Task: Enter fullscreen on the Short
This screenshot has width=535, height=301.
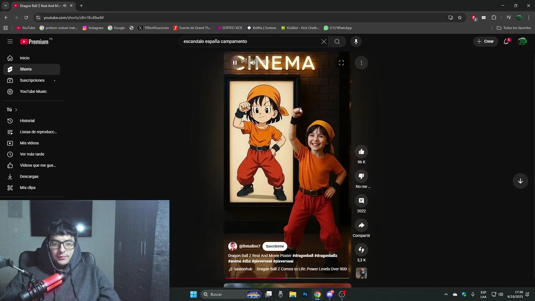Action: (x=341, y=63)
